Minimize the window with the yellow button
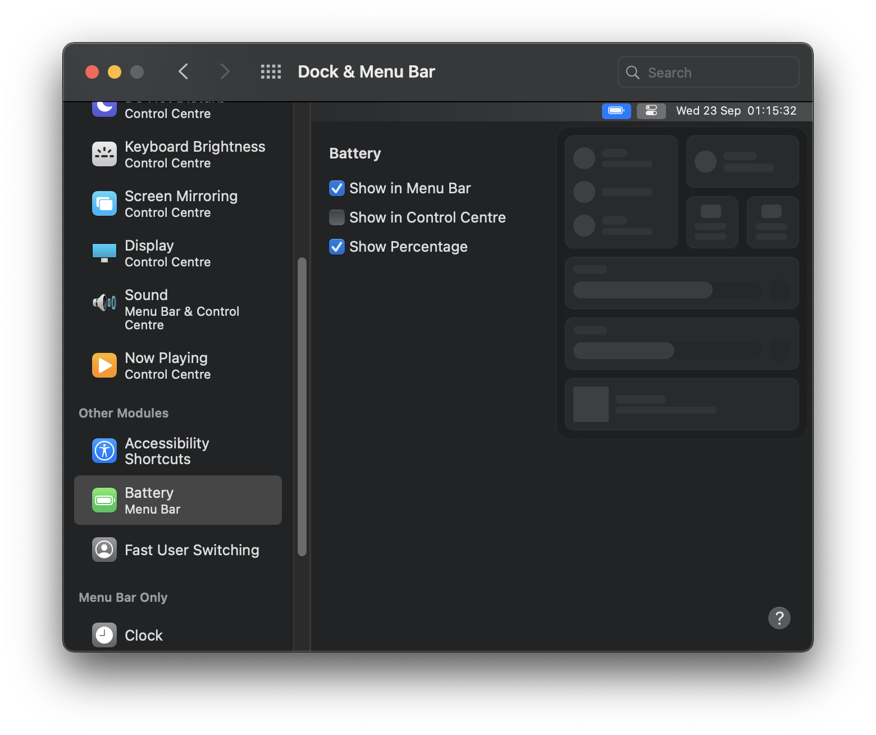The image size is (876, 735). coord(115,72)
